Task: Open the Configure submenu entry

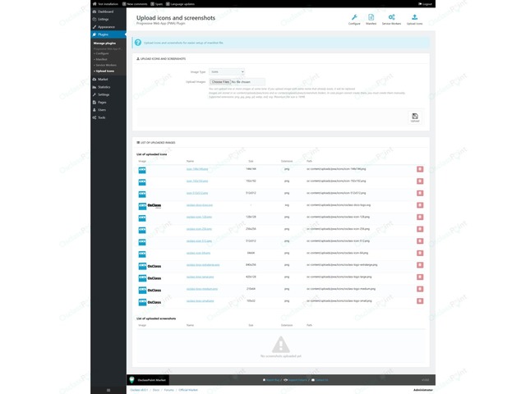Action: (x=102, y=53)
